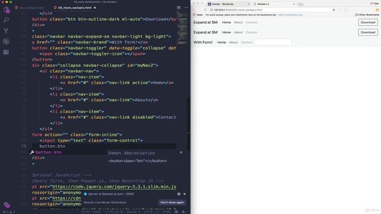Place cursor on line 79 button.btn text
Viewport: 381px width, 214px height.
click(52, 146)
